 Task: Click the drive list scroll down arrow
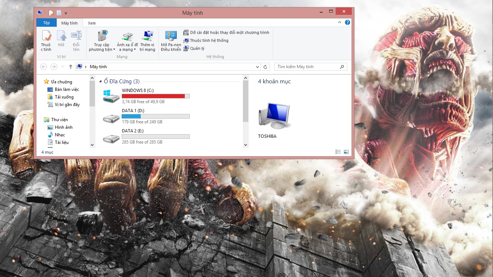[246, 145]
